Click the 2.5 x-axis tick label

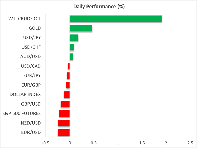coord(190,143)
